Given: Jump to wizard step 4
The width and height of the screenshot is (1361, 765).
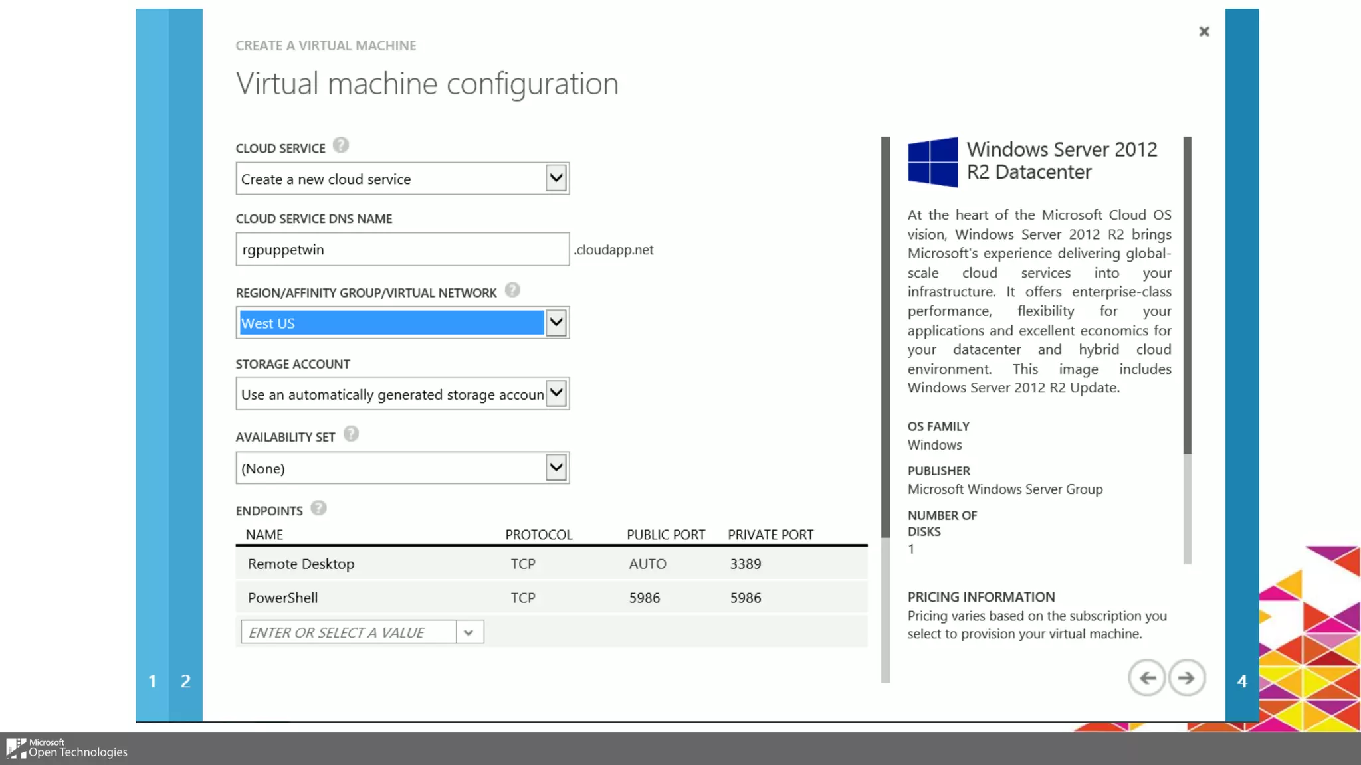Looking at the screenshot, I should coord(1241,681).
